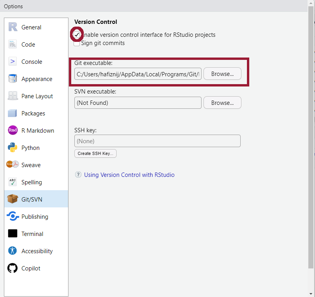Viewport: 315px width, 297px height.
Task: Click the Git executable path field
Action: (x=138, y=74)
